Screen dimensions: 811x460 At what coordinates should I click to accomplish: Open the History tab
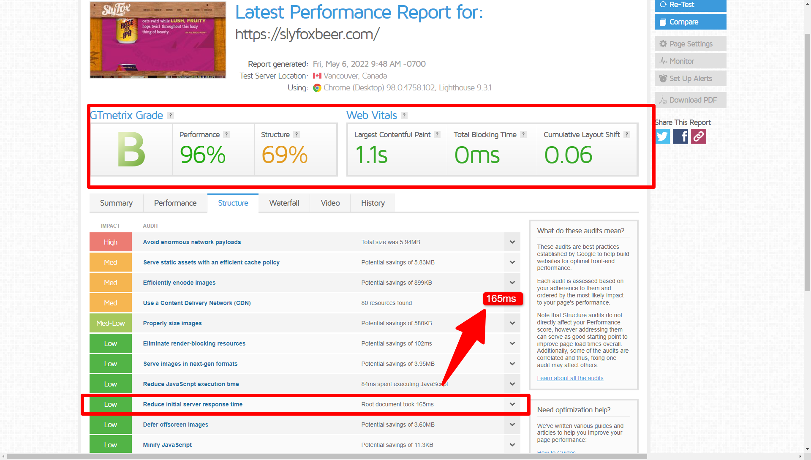click(x=373, y=203)
